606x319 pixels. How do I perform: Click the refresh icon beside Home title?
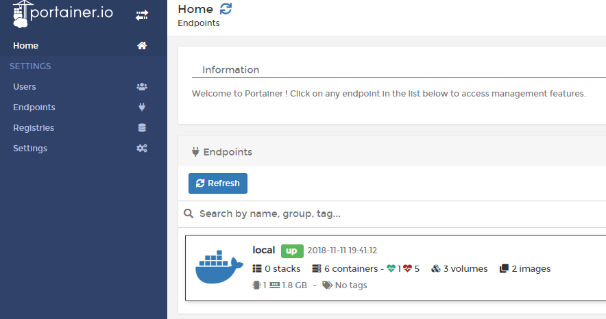[x=226, y=9]
